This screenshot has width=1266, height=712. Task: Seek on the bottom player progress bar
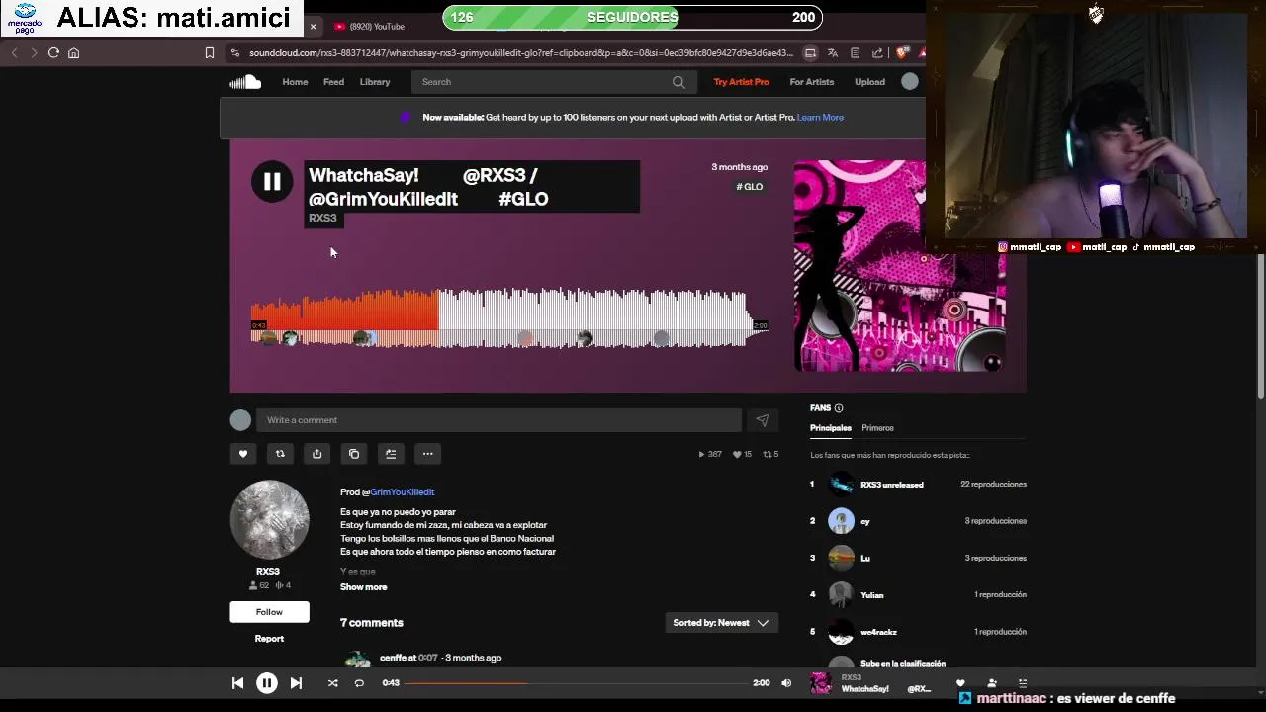(576, 683)
